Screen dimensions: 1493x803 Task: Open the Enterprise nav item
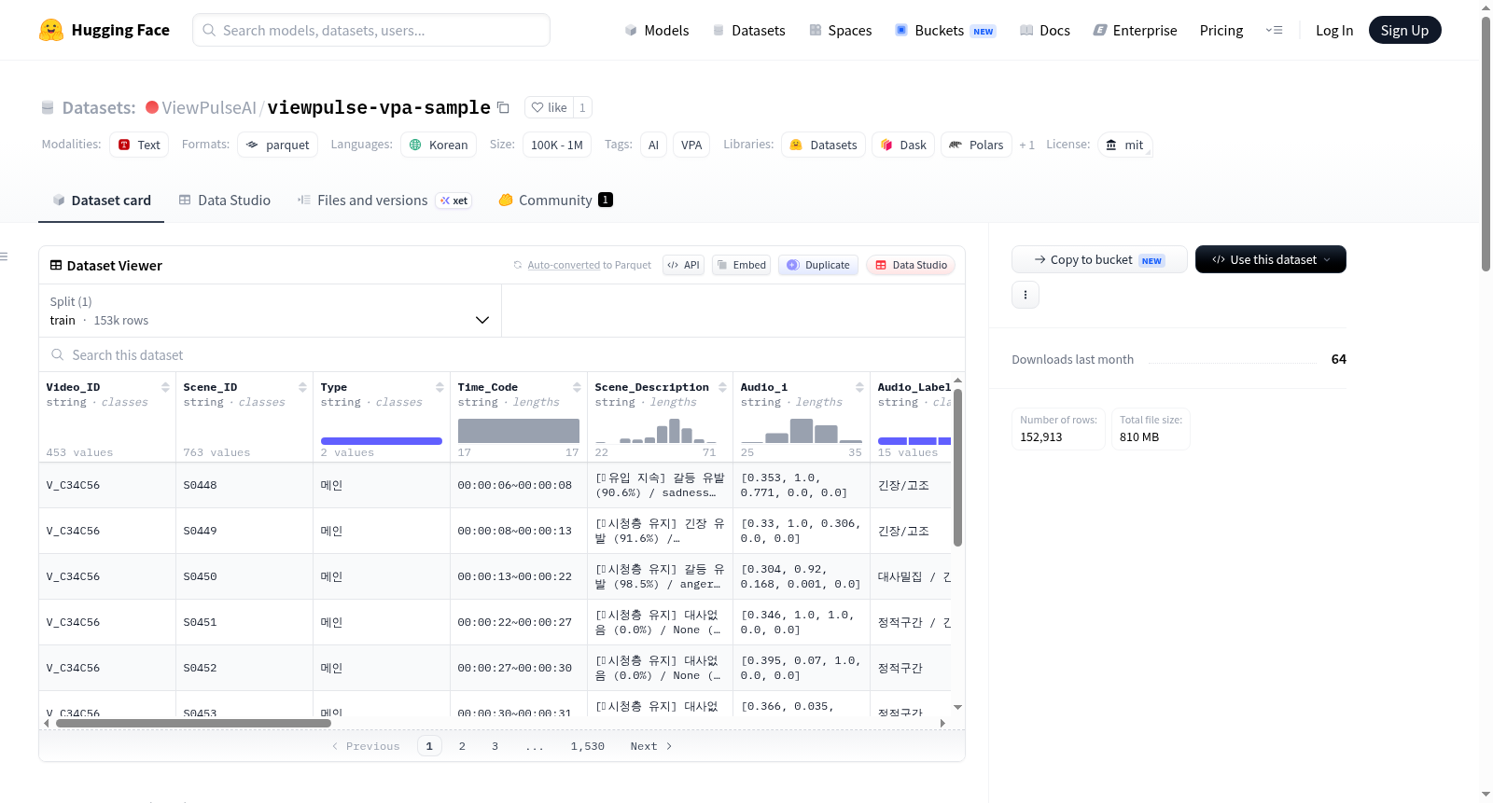pos(1135,30)
